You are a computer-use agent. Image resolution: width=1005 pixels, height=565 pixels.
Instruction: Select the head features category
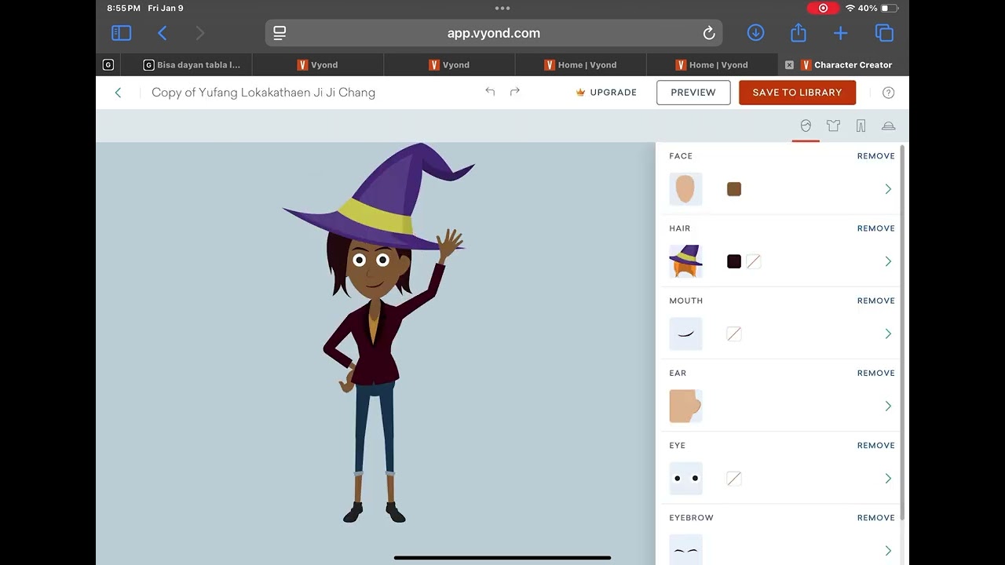[x=806, y=126]
